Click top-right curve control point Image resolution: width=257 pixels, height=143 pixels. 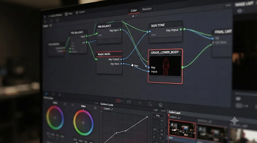147,117
